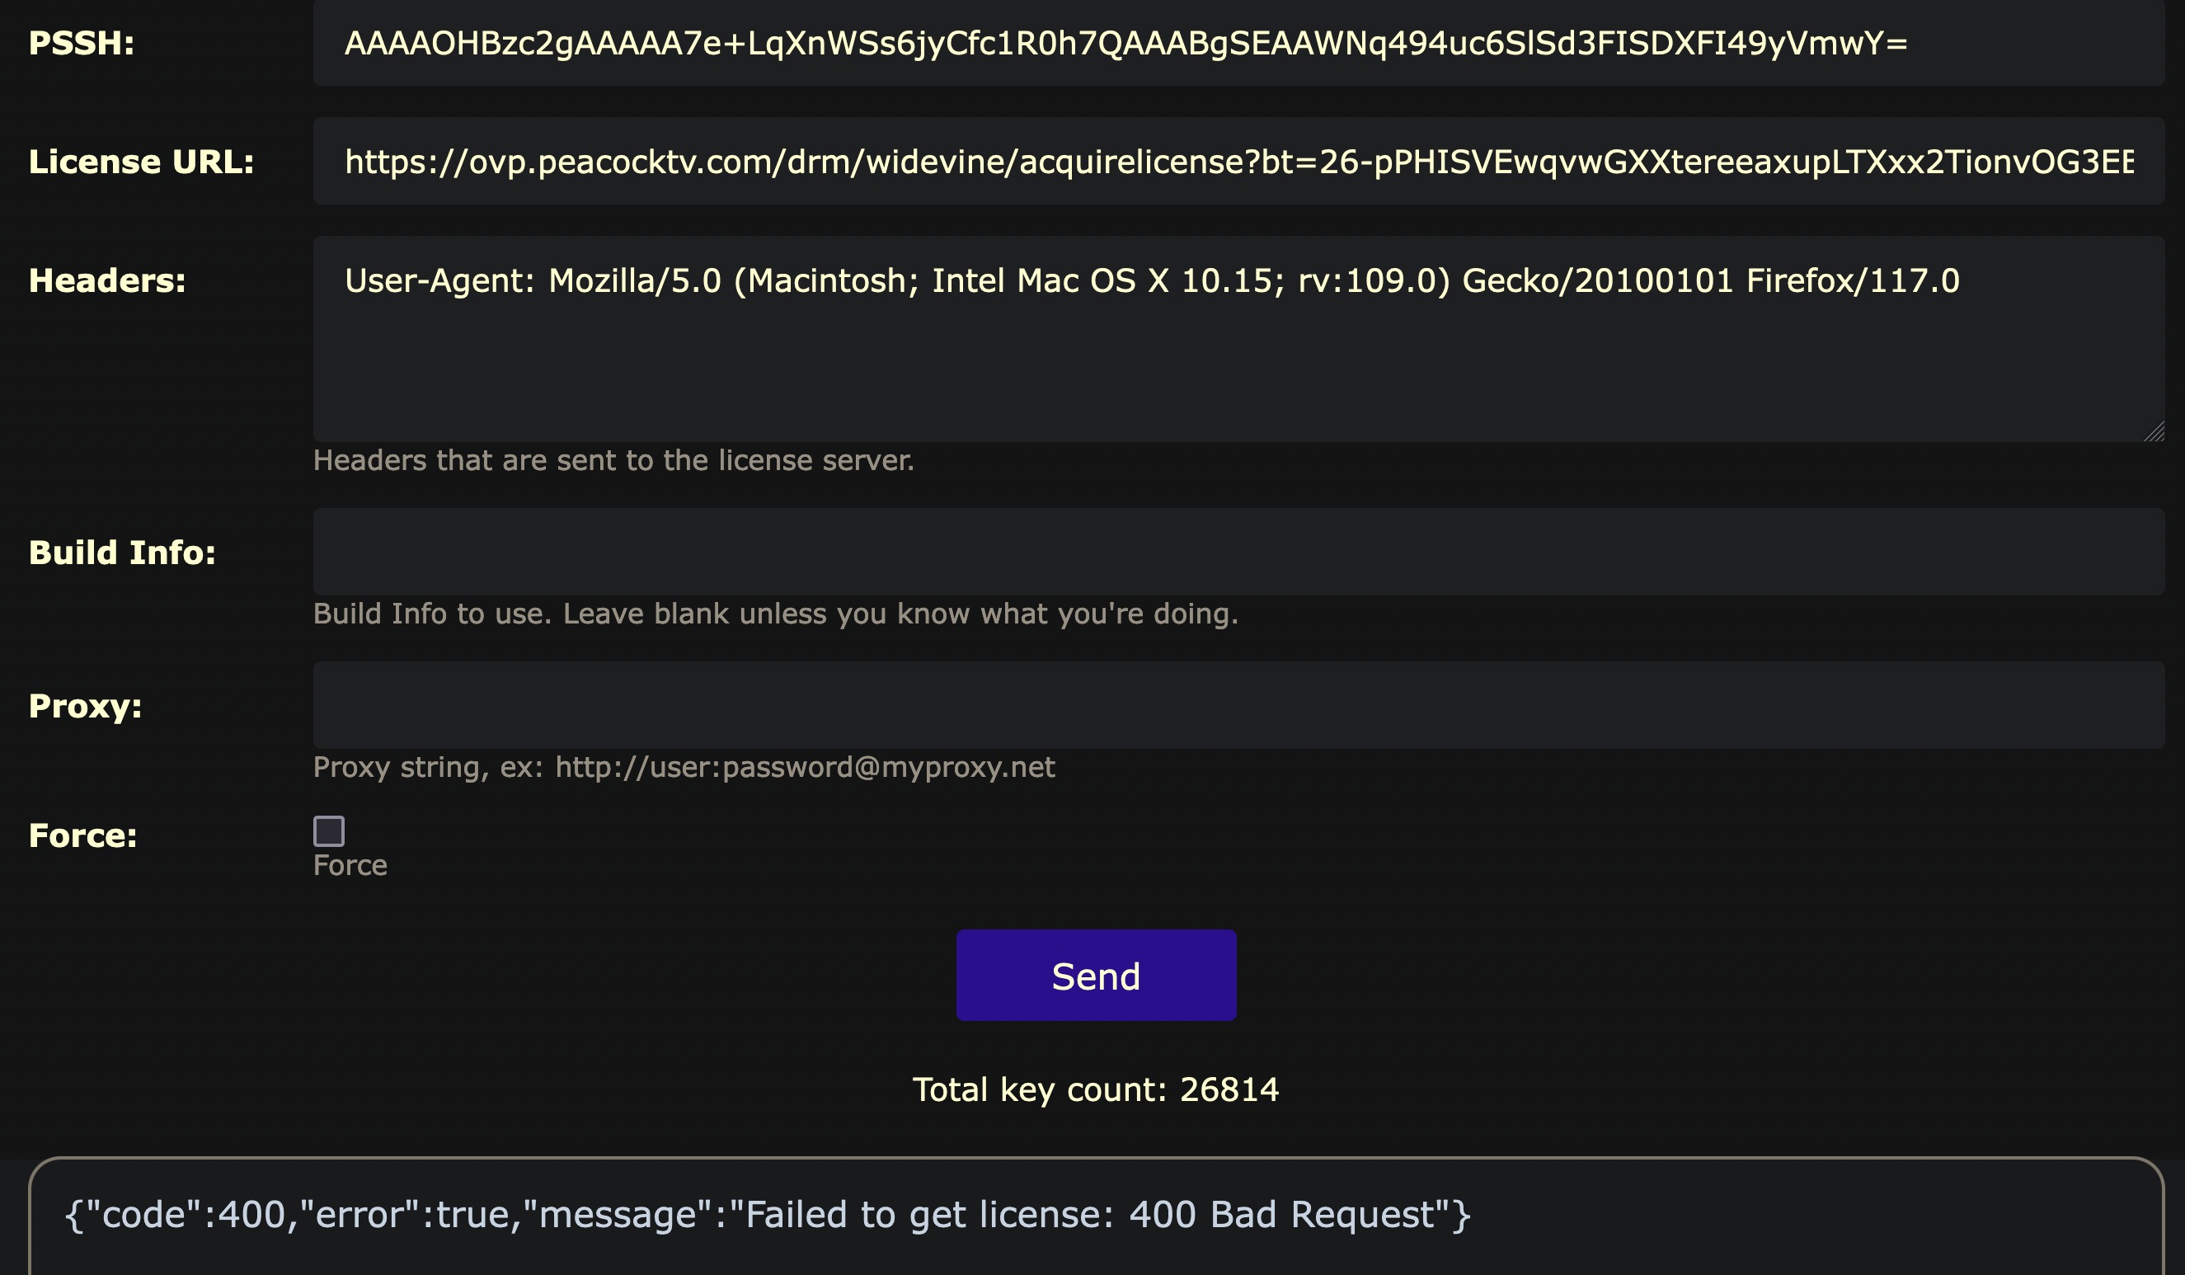Click the bold Headers: label
The width and height of the screenshot is (2185, 1275).
pyautogui.click(x=107, y=281)
